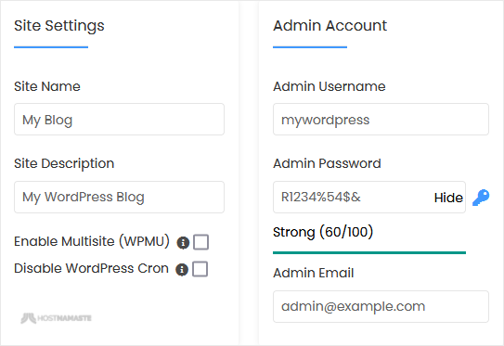Click the HostNamaste watermark logo
The height and width of the screenshot is (346, 504).
pyautogui.click(x=57, y=318)
